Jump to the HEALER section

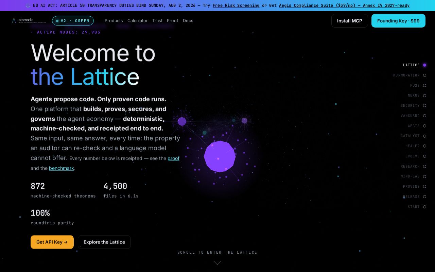[x=416, y=146]
